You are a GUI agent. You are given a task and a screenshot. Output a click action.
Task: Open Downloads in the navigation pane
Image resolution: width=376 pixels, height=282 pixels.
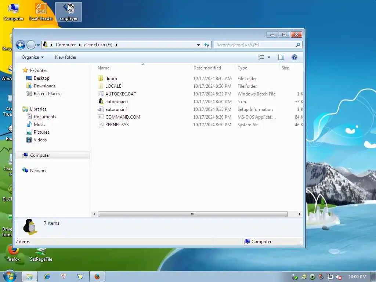(44, 86)
